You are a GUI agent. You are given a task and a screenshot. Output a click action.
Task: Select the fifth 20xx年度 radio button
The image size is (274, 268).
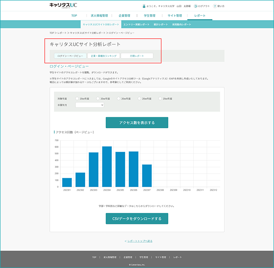coord(160,98)
